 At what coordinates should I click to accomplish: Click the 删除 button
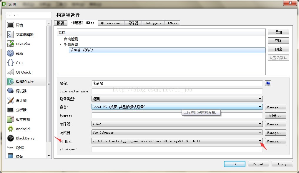tap(278, 49)
